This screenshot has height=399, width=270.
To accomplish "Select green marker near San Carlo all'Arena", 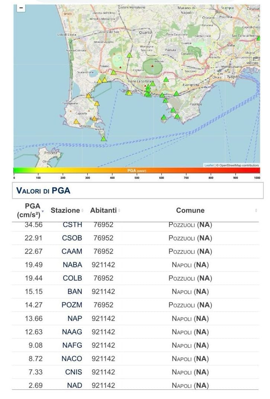I will tap(258, 38).
